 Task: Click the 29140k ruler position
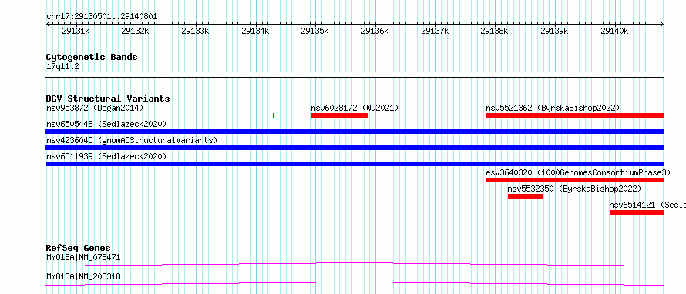614,31
